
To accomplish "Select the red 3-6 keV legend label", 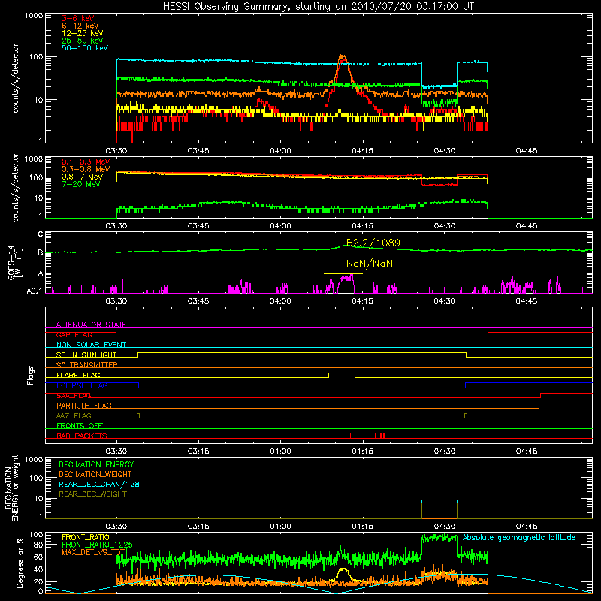I will coord(77,18).
